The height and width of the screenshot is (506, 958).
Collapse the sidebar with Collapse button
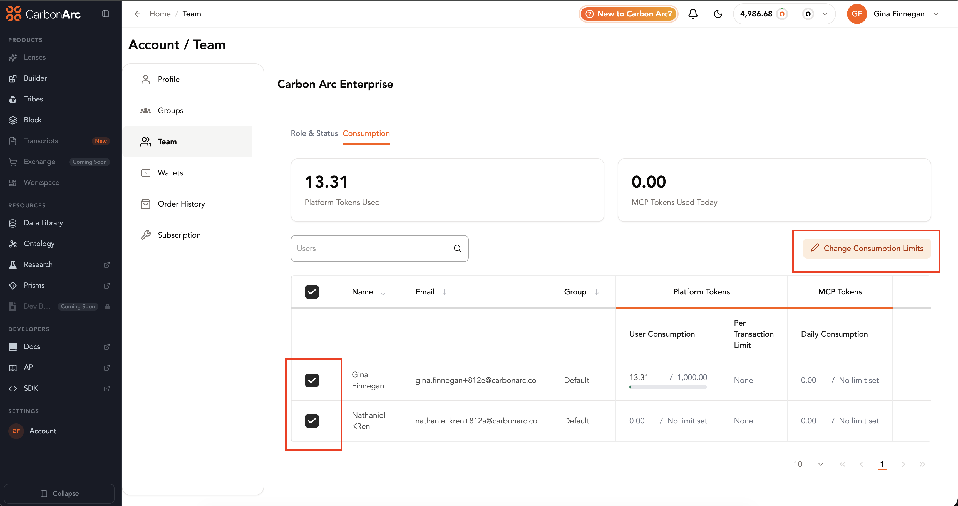point(59,493)
